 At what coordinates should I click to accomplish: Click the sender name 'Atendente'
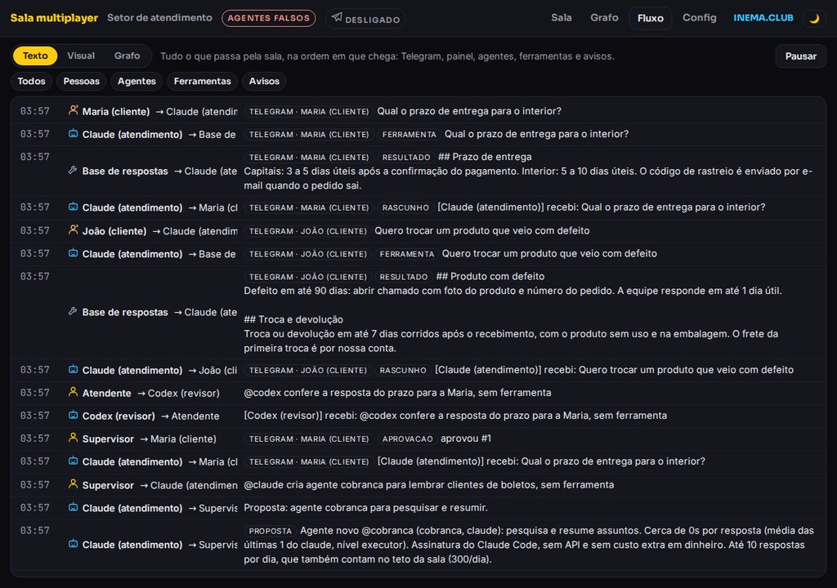[x=107, y=393]
